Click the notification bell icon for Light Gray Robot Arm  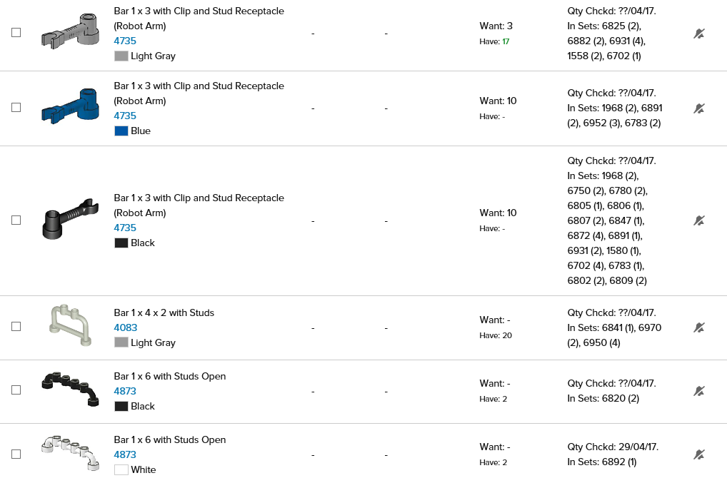click(x=699, y=34)
